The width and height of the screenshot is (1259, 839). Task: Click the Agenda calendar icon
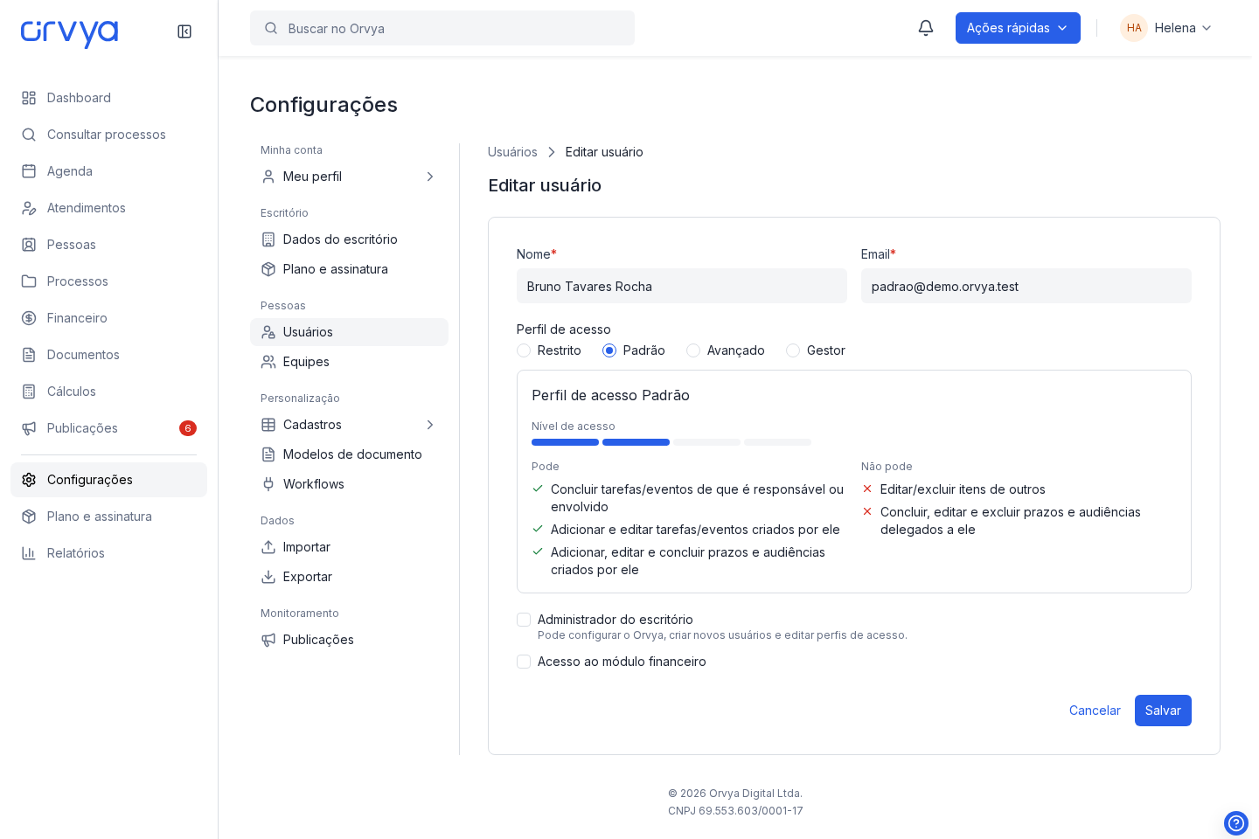pos(29,171)
